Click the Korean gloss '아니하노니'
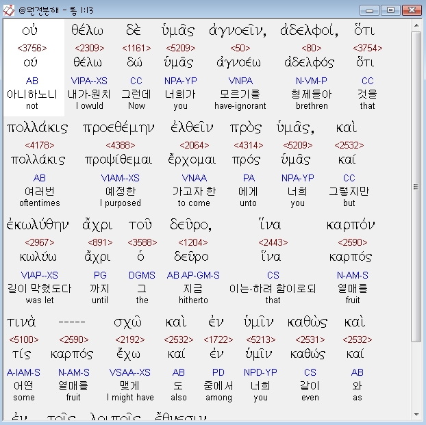 [x=32, y=94]
